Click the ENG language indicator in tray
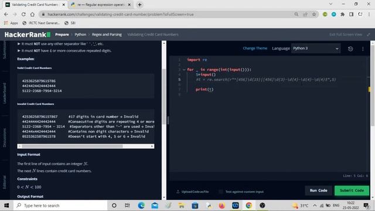 pyautogui.click(x=336, y=206)
